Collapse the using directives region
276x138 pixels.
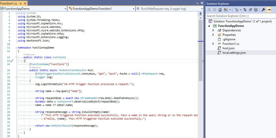[17, 13]
